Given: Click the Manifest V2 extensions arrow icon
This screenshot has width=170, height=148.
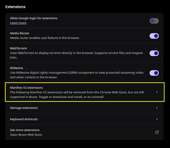Looking at the screenshot, I should click(157, 92).
